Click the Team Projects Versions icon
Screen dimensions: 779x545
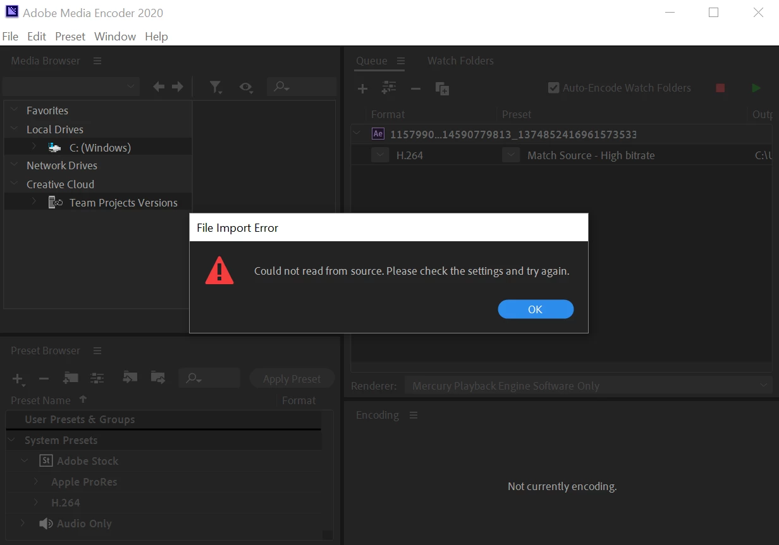click(x=56, y=202)
